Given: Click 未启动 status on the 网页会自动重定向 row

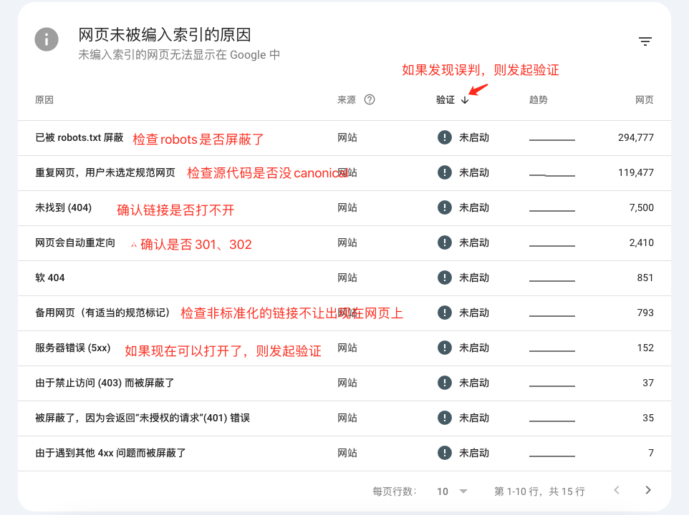Looking at the screenshot, I should (474, 242).
